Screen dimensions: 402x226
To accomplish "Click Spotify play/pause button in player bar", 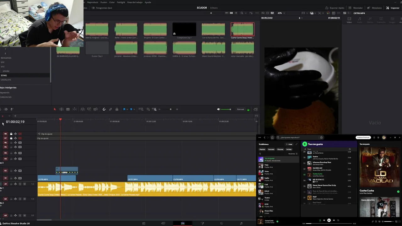I will click(329, 220).
